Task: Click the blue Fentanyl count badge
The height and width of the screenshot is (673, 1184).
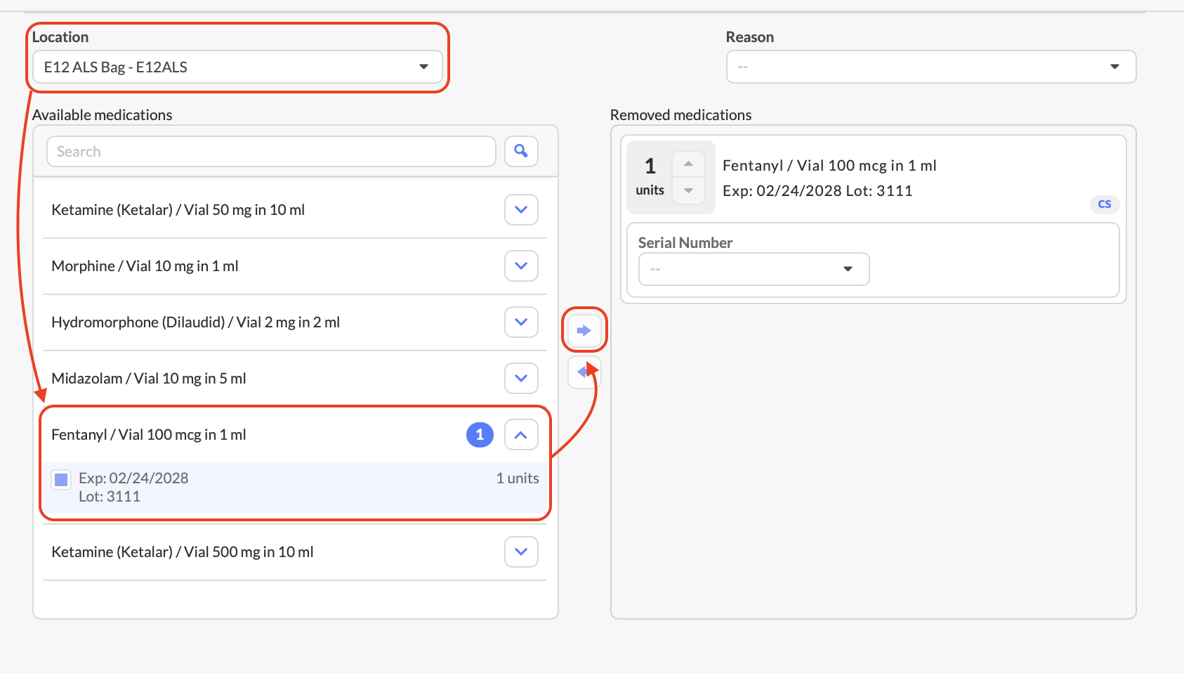Action: [480, 435]
